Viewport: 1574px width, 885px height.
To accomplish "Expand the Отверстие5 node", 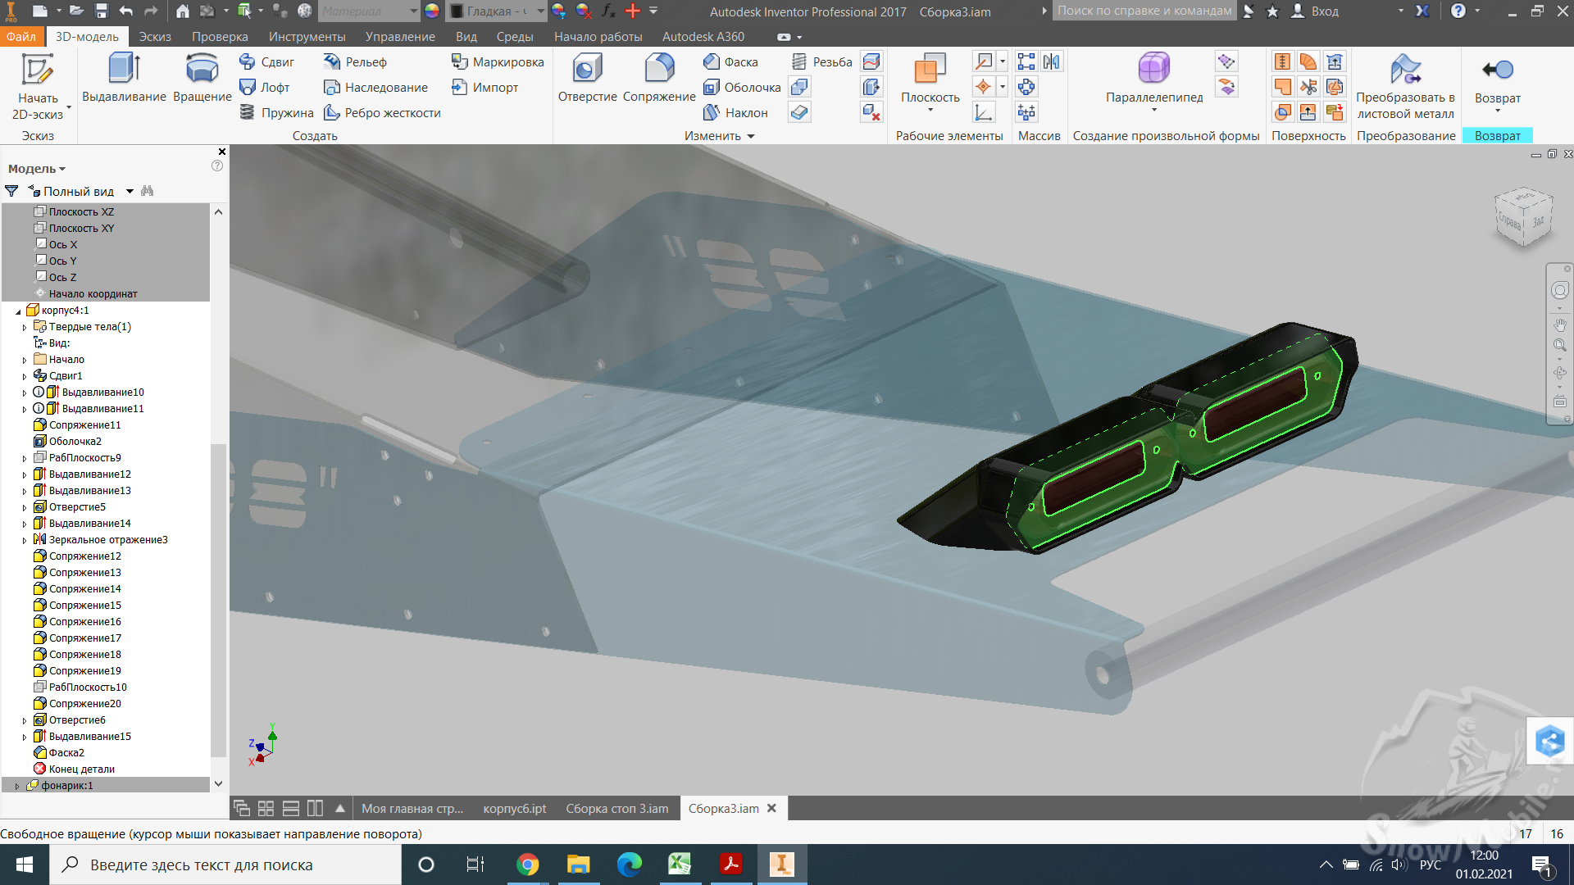I will 25,507.
